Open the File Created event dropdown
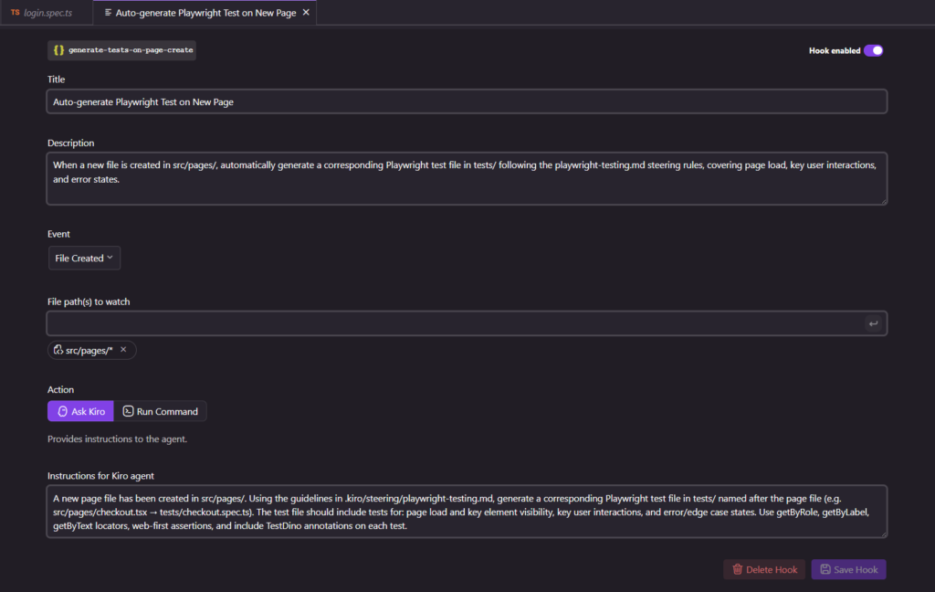 point(84,259)
